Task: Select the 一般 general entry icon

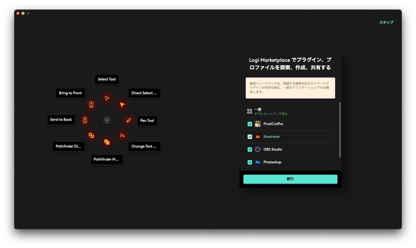Action: pyautogui.click(x=250, y=111)
